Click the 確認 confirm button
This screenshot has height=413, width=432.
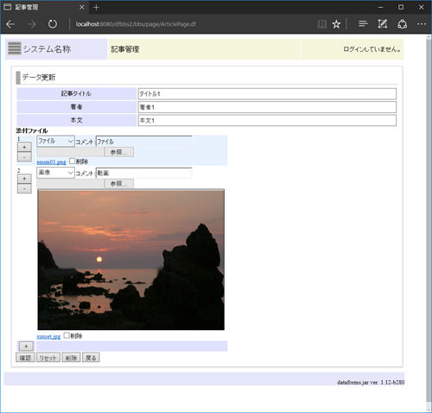[x=25, y=358]
